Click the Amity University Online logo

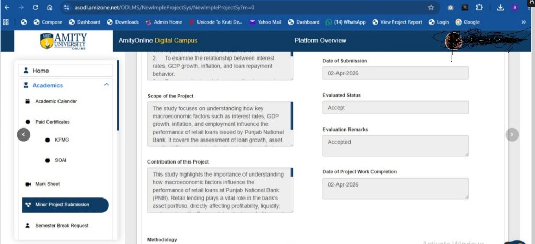[x=63, y=41]
